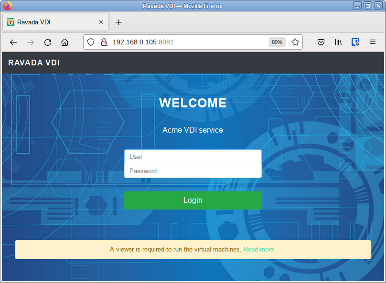The height and width of the screenshot is (283, 386).
Task: Minimize the Firefox window
Action: tap(357, 6)
